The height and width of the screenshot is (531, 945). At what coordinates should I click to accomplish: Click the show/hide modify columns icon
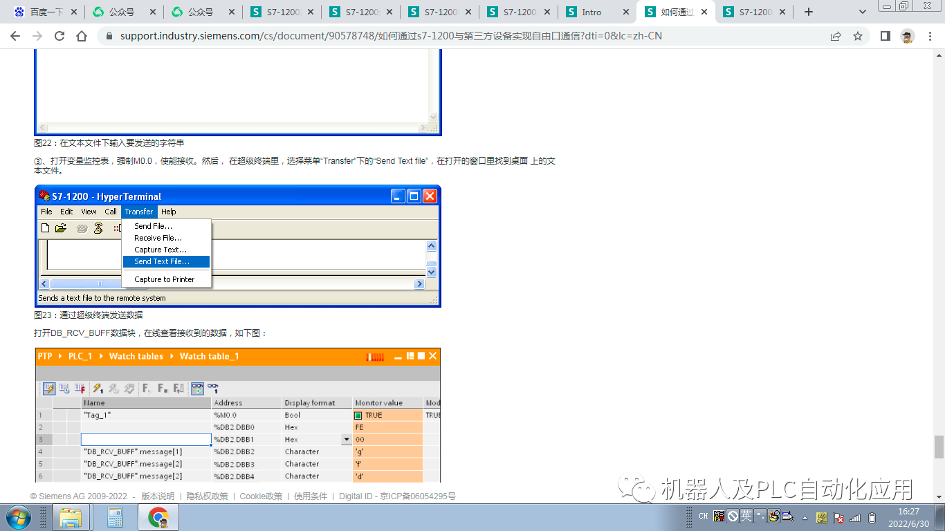(x=49, y=389)
